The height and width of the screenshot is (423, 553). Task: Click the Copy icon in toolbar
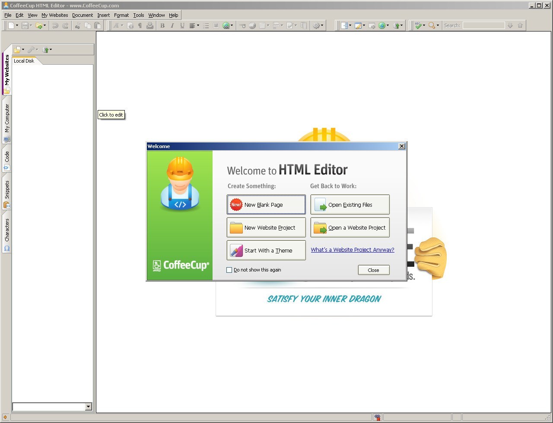(88, 25)
